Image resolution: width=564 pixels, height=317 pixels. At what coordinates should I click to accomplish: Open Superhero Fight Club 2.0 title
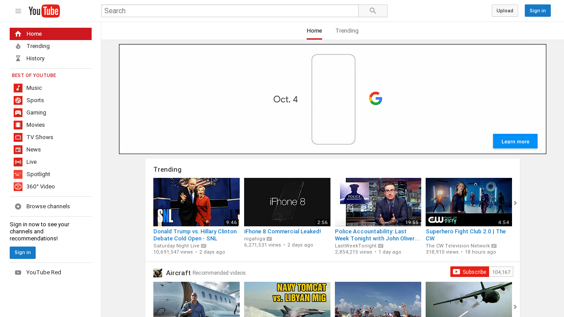point(467,235)
